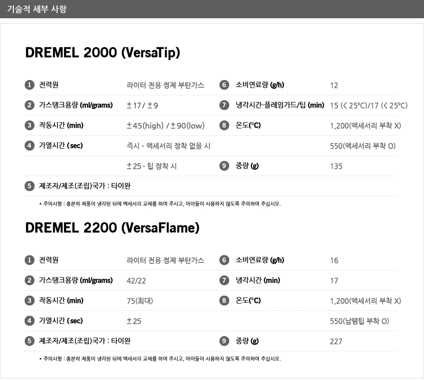Click the 75(최대) operating time value
424x380 pixels.
(x=140, y=301)
